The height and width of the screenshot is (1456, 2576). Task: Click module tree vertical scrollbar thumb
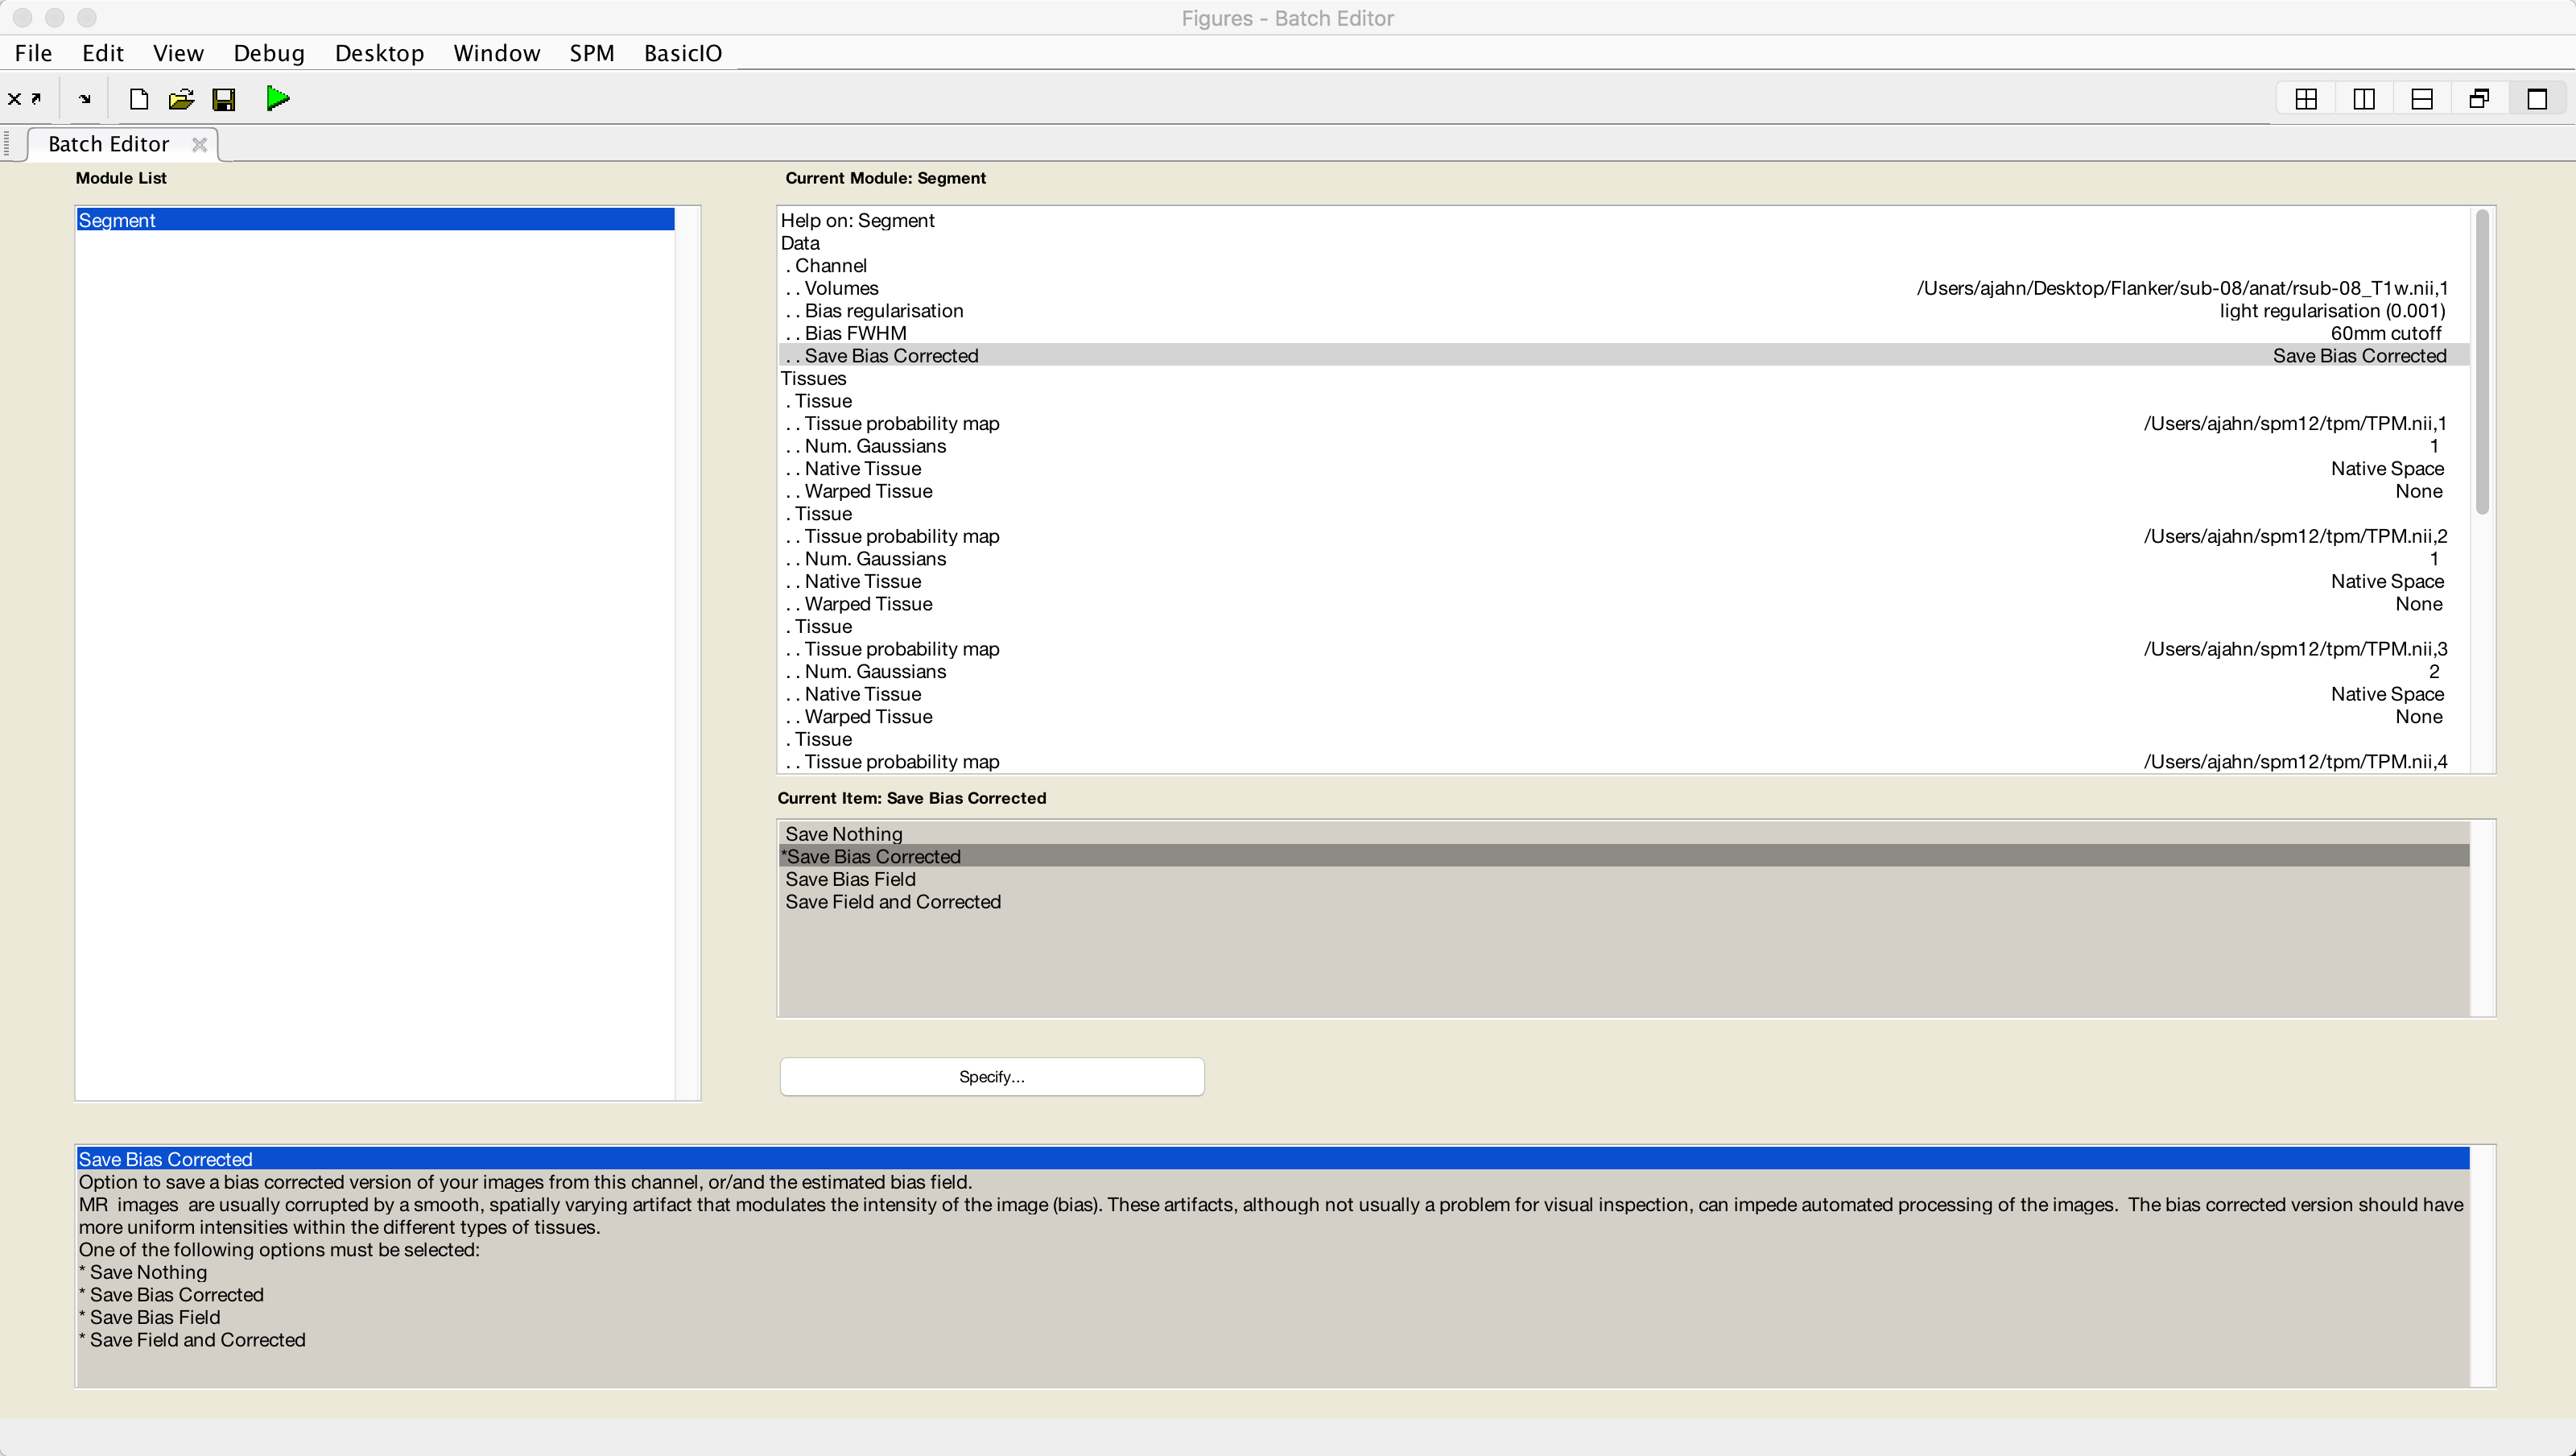pos(2482,362)
